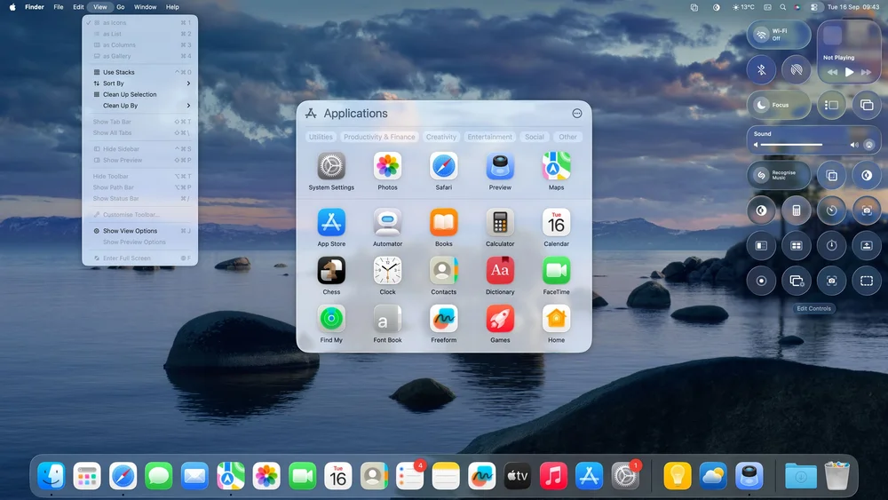Click the date and time in menu bar

853,7
